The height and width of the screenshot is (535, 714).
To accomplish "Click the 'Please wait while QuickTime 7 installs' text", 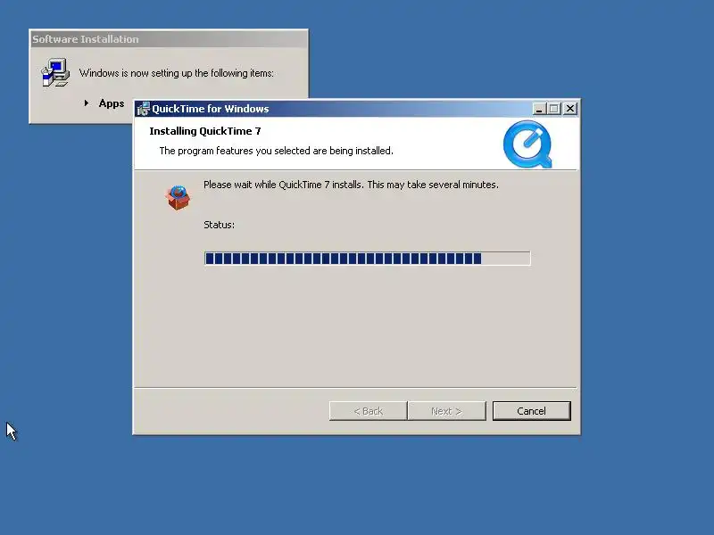I will click(x=351, y=185).
